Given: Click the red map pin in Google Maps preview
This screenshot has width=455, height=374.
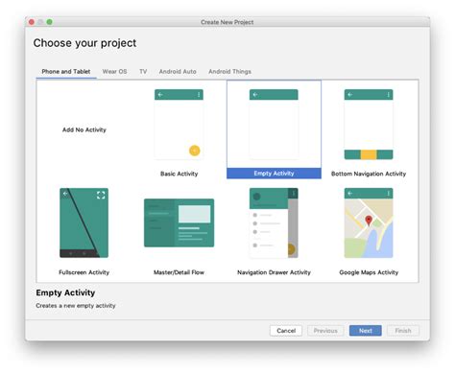Looking at the screenshot, I should (369, 221).
